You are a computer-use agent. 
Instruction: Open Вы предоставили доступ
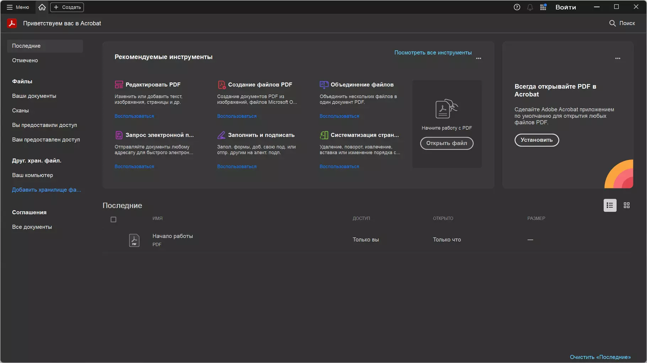click(45, 125)
